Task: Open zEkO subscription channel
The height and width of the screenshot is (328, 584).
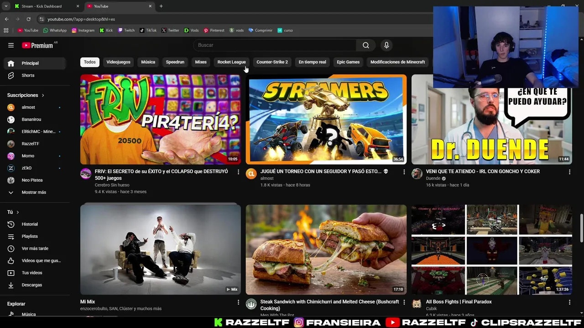Action: click(x=35, y=168)
